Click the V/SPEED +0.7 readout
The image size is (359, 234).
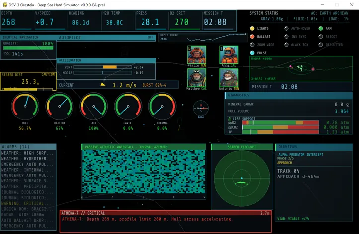(x=50, y=20)
